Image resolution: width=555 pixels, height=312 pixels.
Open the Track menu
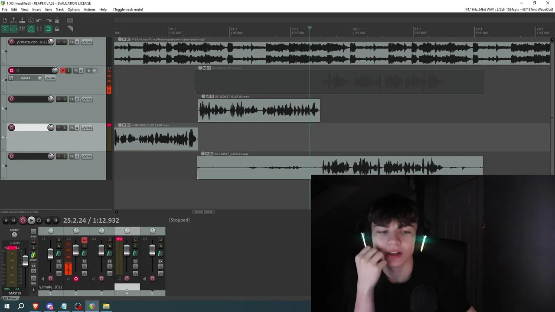coord(59,10)
